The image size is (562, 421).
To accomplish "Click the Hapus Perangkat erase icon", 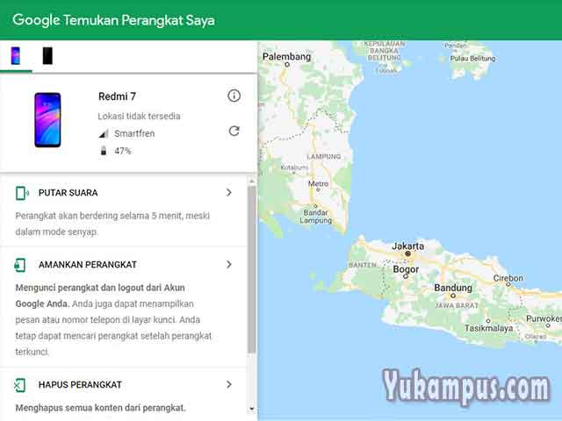I will point(19,385).
